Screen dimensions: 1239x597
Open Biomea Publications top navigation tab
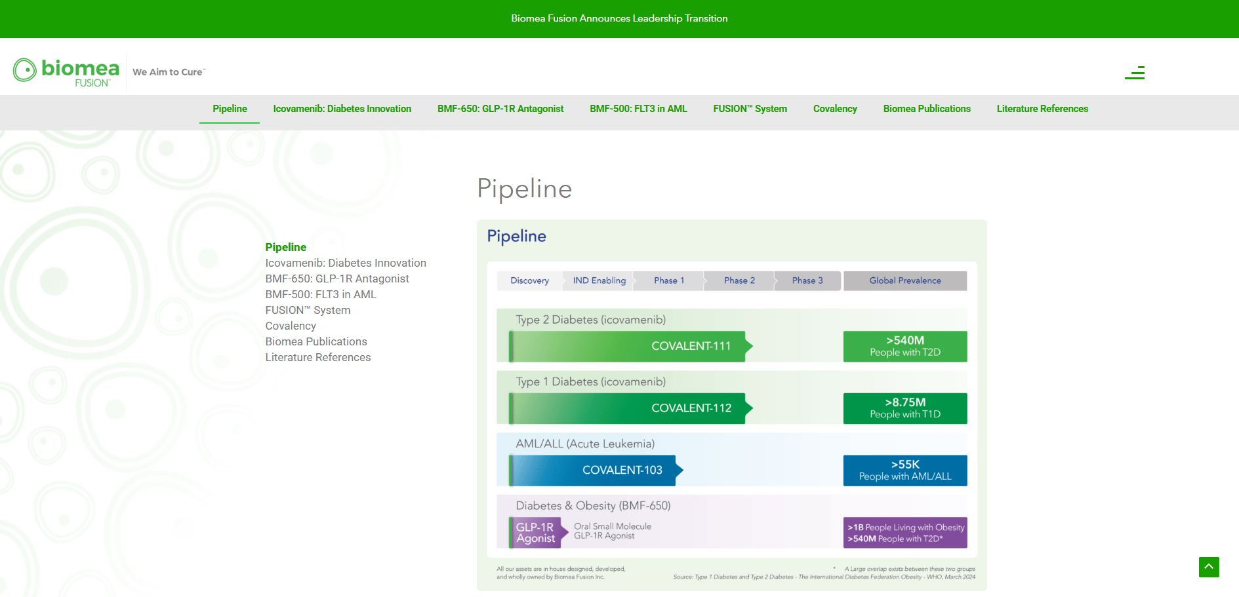click(927, 109)
